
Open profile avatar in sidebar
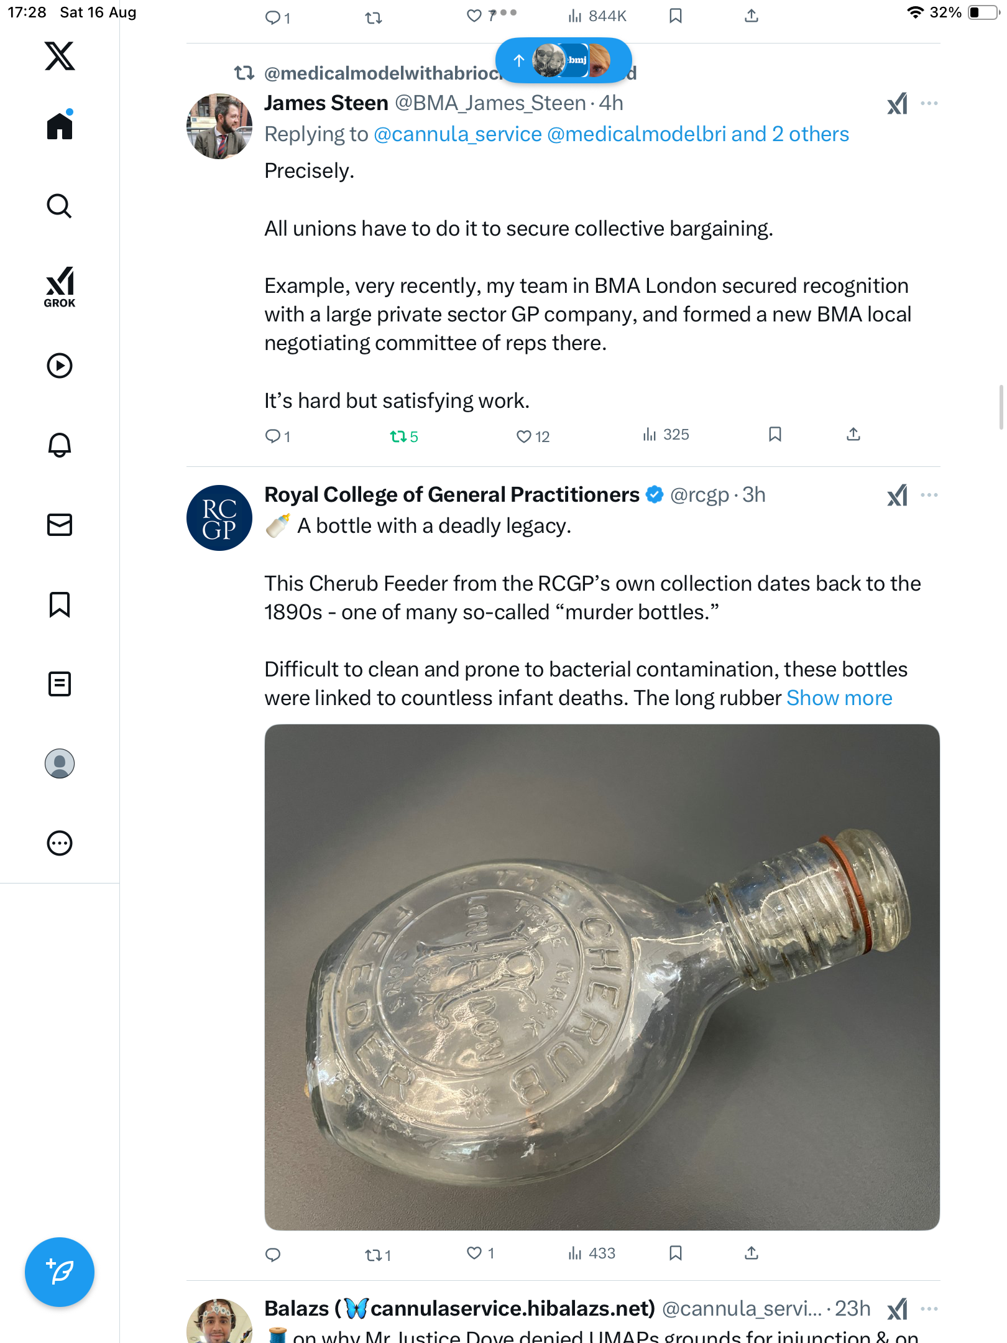tap(60, 764)
